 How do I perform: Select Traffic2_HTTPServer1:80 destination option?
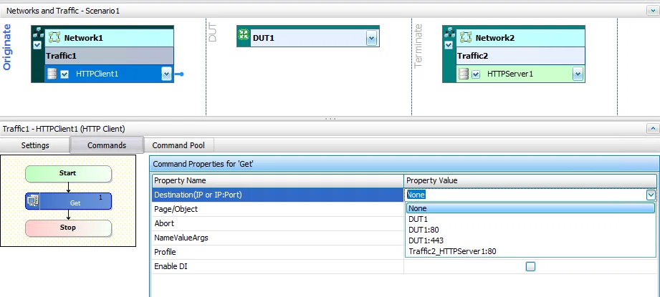click(x=530, y=252)
